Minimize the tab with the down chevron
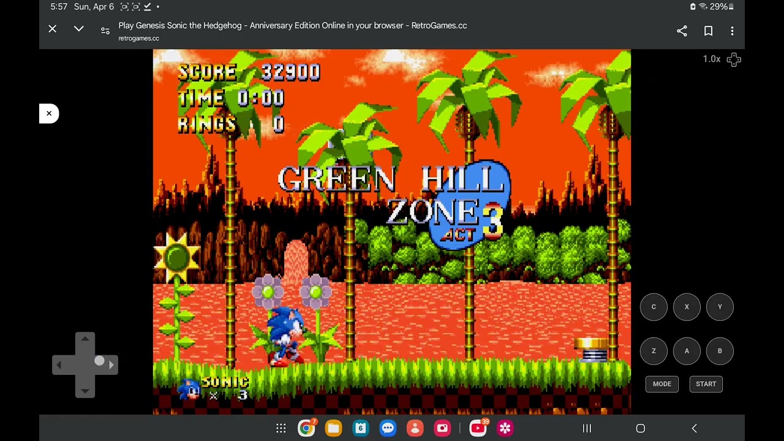784x441 pixels. point(79,29)
